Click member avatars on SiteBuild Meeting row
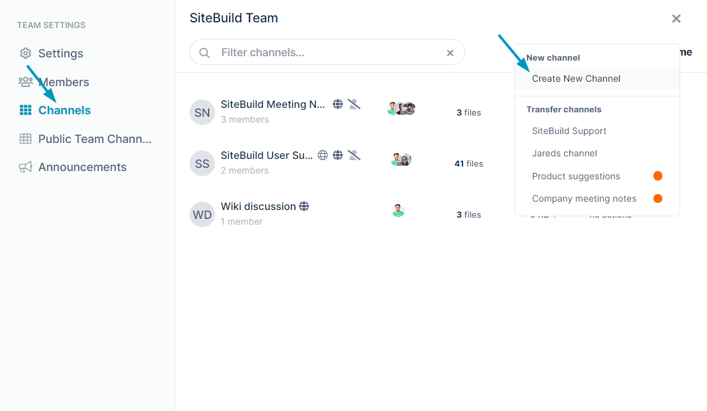 [x=401, y=108]
